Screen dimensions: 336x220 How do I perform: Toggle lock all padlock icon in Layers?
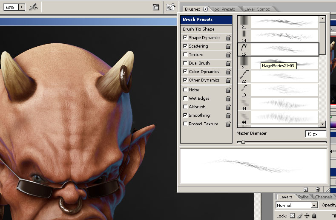(314, 216)
